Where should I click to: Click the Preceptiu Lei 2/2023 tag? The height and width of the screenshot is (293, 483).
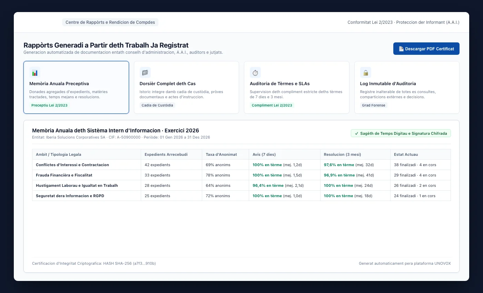click(x=49, y=105)
